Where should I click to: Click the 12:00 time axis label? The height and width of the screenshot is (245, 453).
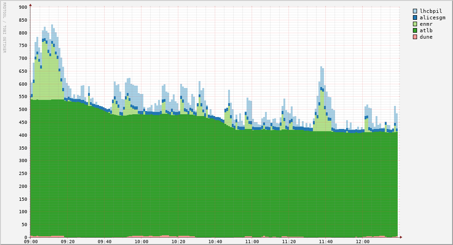[x=363, y=241]
